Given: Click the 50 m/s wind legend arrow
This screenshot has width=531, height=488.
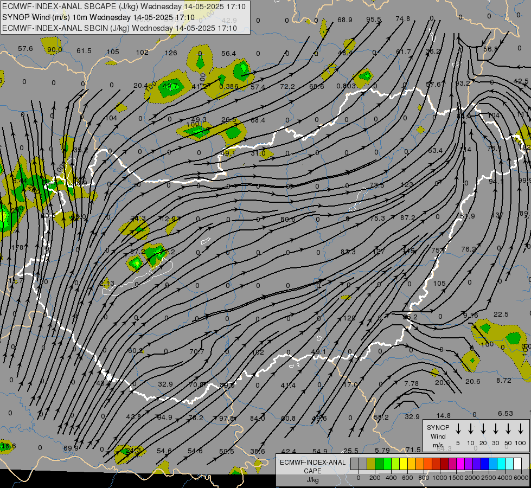Looking at the screenshot, I should pyautogui.click(x=508, y=428).
